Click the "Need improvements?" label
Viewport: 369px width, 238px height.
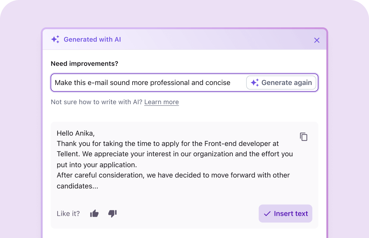[x=84, y=64]
